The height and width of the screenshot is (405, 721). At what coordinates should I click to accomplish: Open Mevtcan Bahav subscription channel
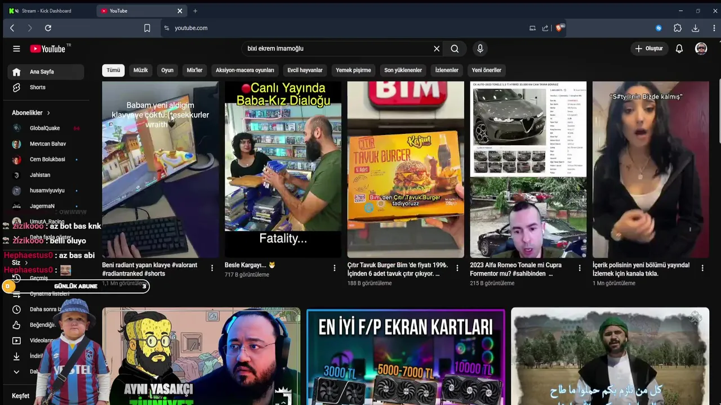[46, 144]
